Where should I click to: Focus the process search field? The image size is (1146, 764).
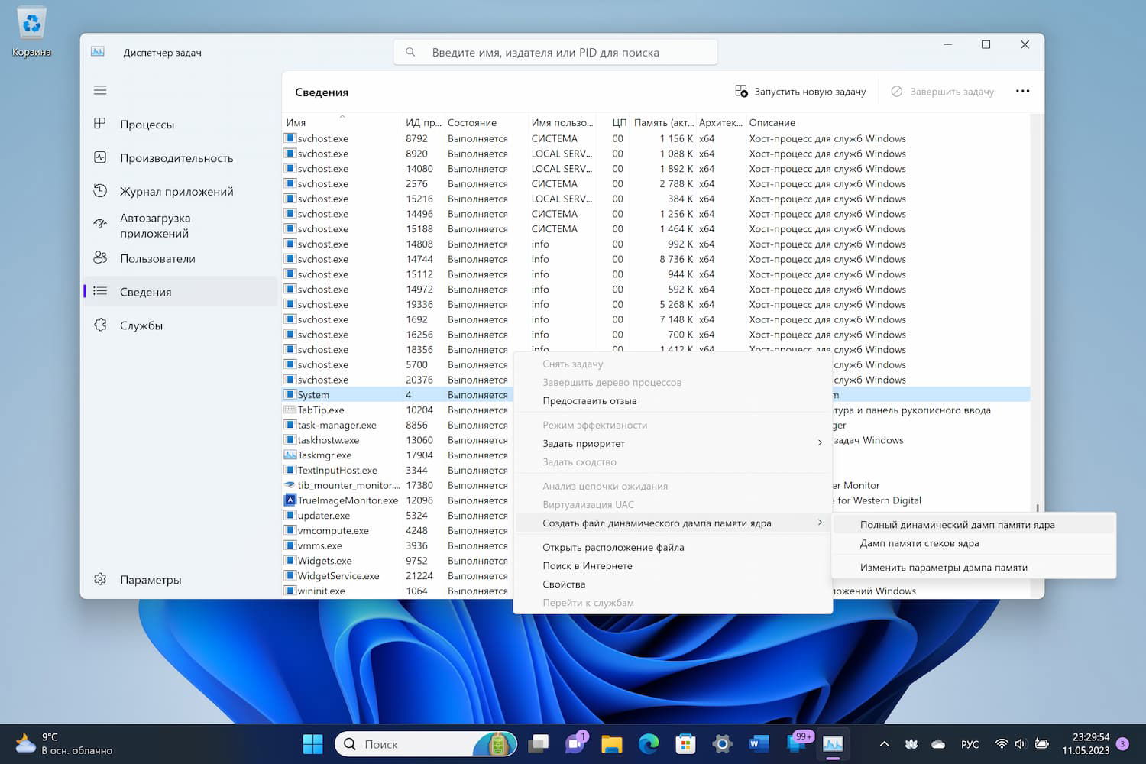pos(555,53)
